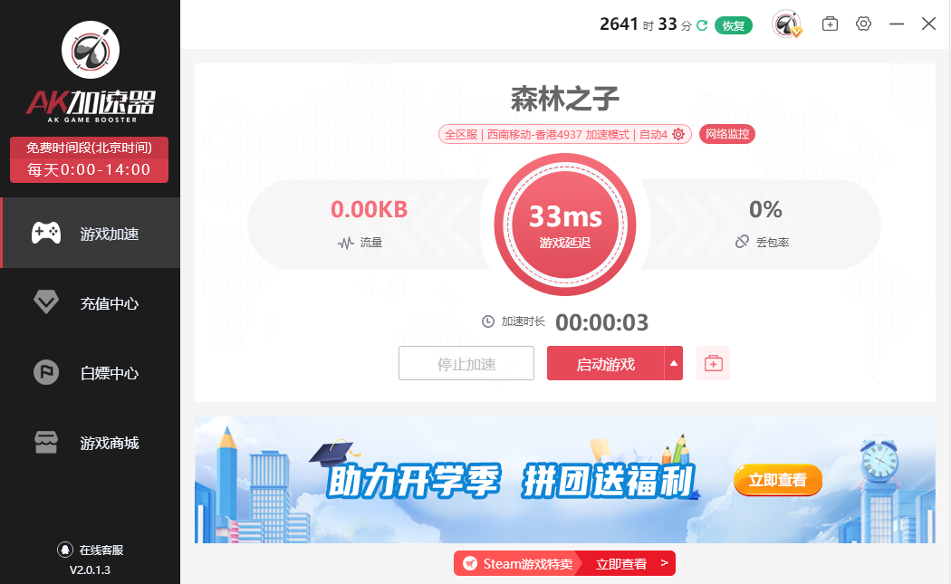951x584 pixels.
Task: Open the 游戏商城 sidebar item
Action: (x=91, y=442)
